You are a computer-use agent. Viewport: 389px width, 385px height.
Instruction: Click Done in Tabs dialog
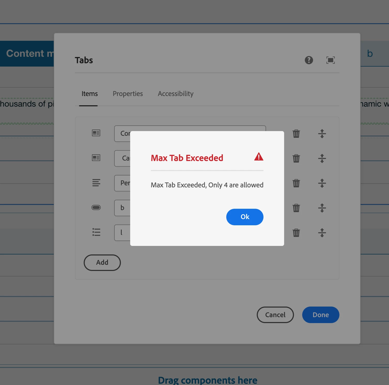point(321,315)
